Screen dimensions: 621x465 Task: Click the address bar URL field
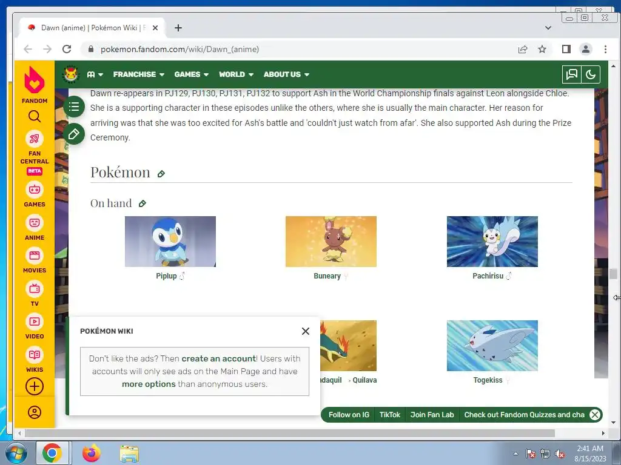(x=301, y=49)
